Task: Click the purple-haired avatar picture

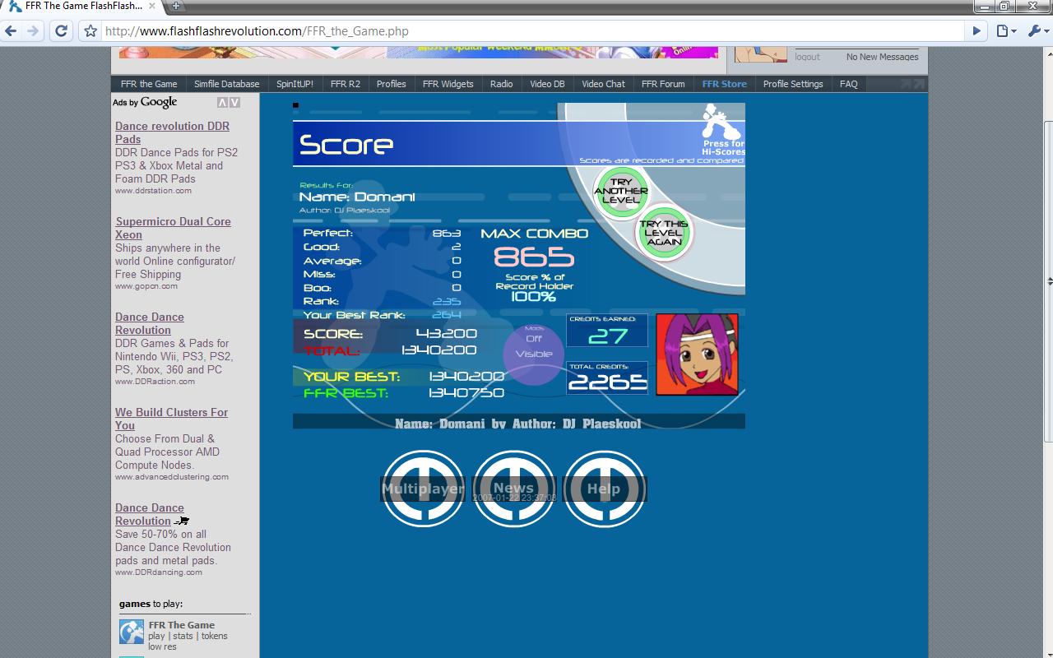Action: (x=697, y=354)
